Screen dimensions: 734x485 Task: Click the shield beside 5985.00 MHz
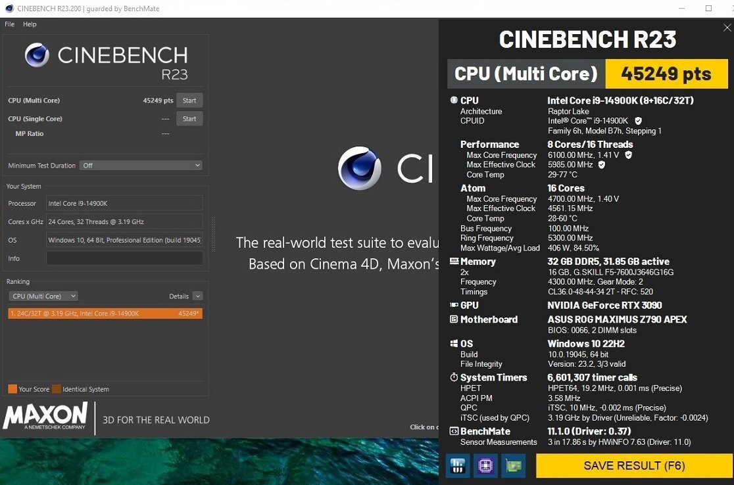pos(602,165)
